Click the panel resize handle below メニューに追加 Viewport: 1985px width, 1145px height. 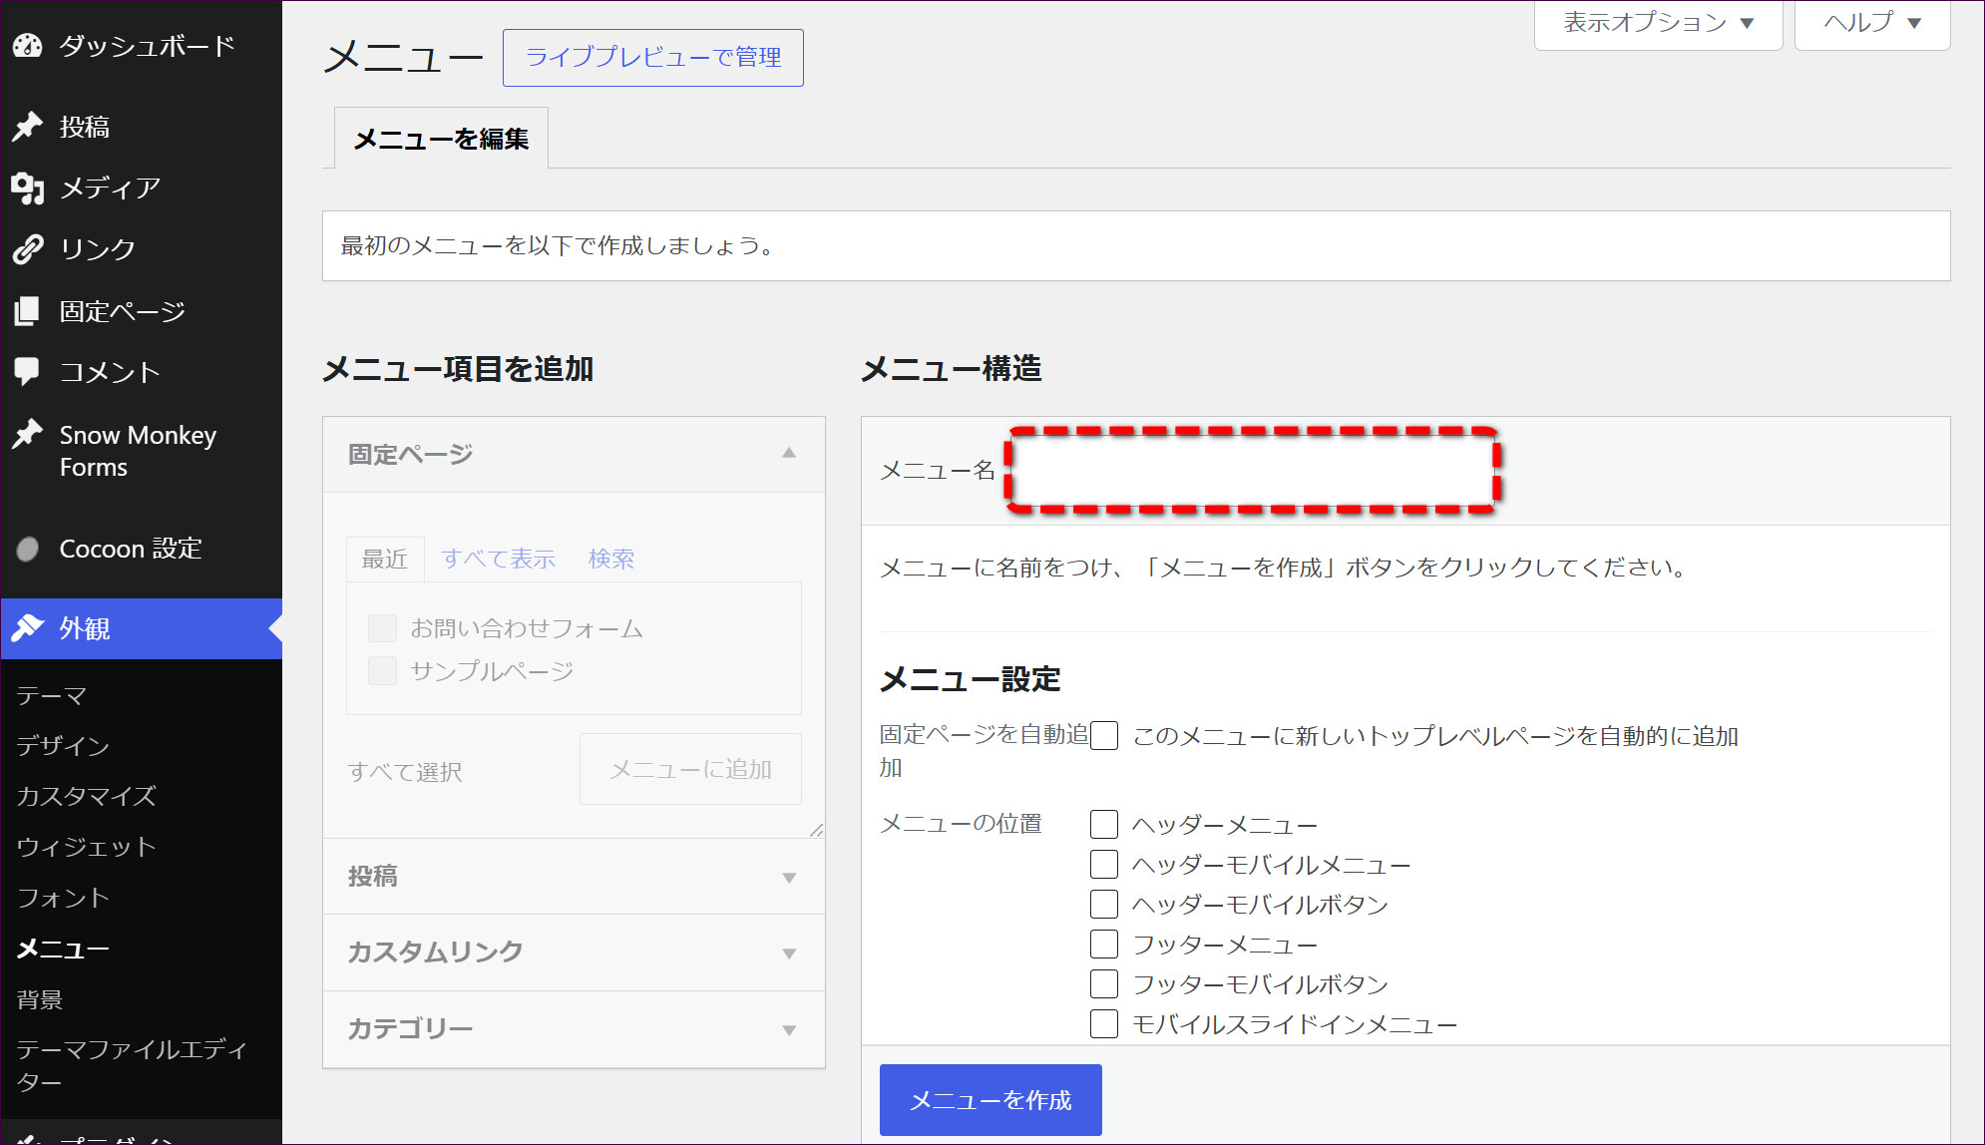(x=817, y=830)
